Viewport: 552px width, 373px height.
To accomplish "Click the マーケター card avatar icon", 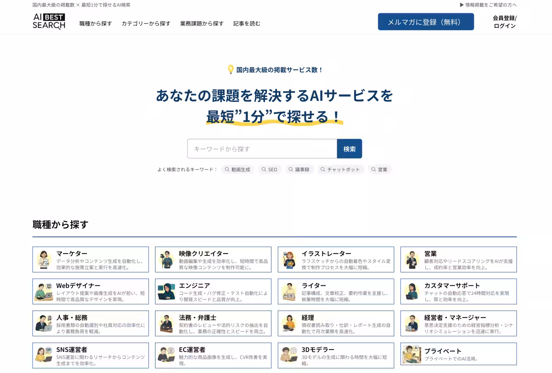I will (x=44, y=259).
